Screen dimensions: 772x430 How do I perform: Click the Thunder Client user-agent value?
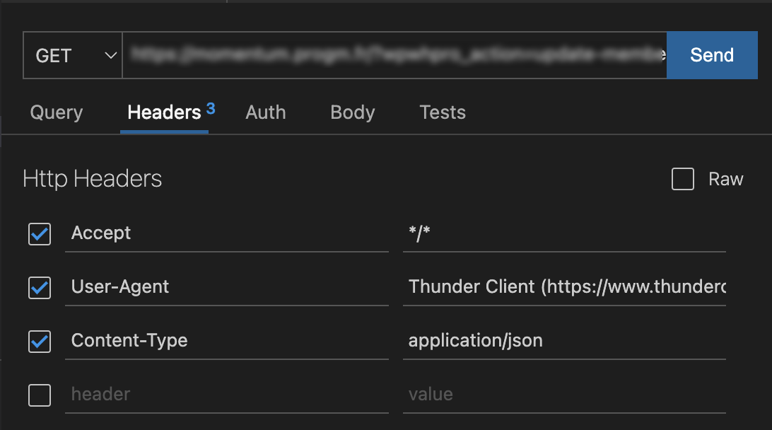pyautogui.click(x=564, y=287)
